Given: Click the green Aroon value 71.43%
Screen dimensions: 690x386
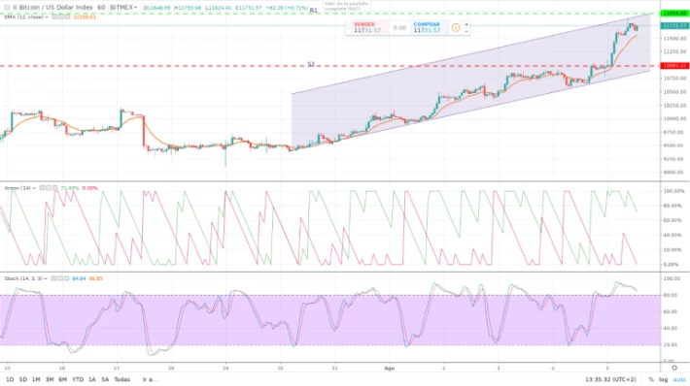Looking at the screenshot, I should coord(70,188).
